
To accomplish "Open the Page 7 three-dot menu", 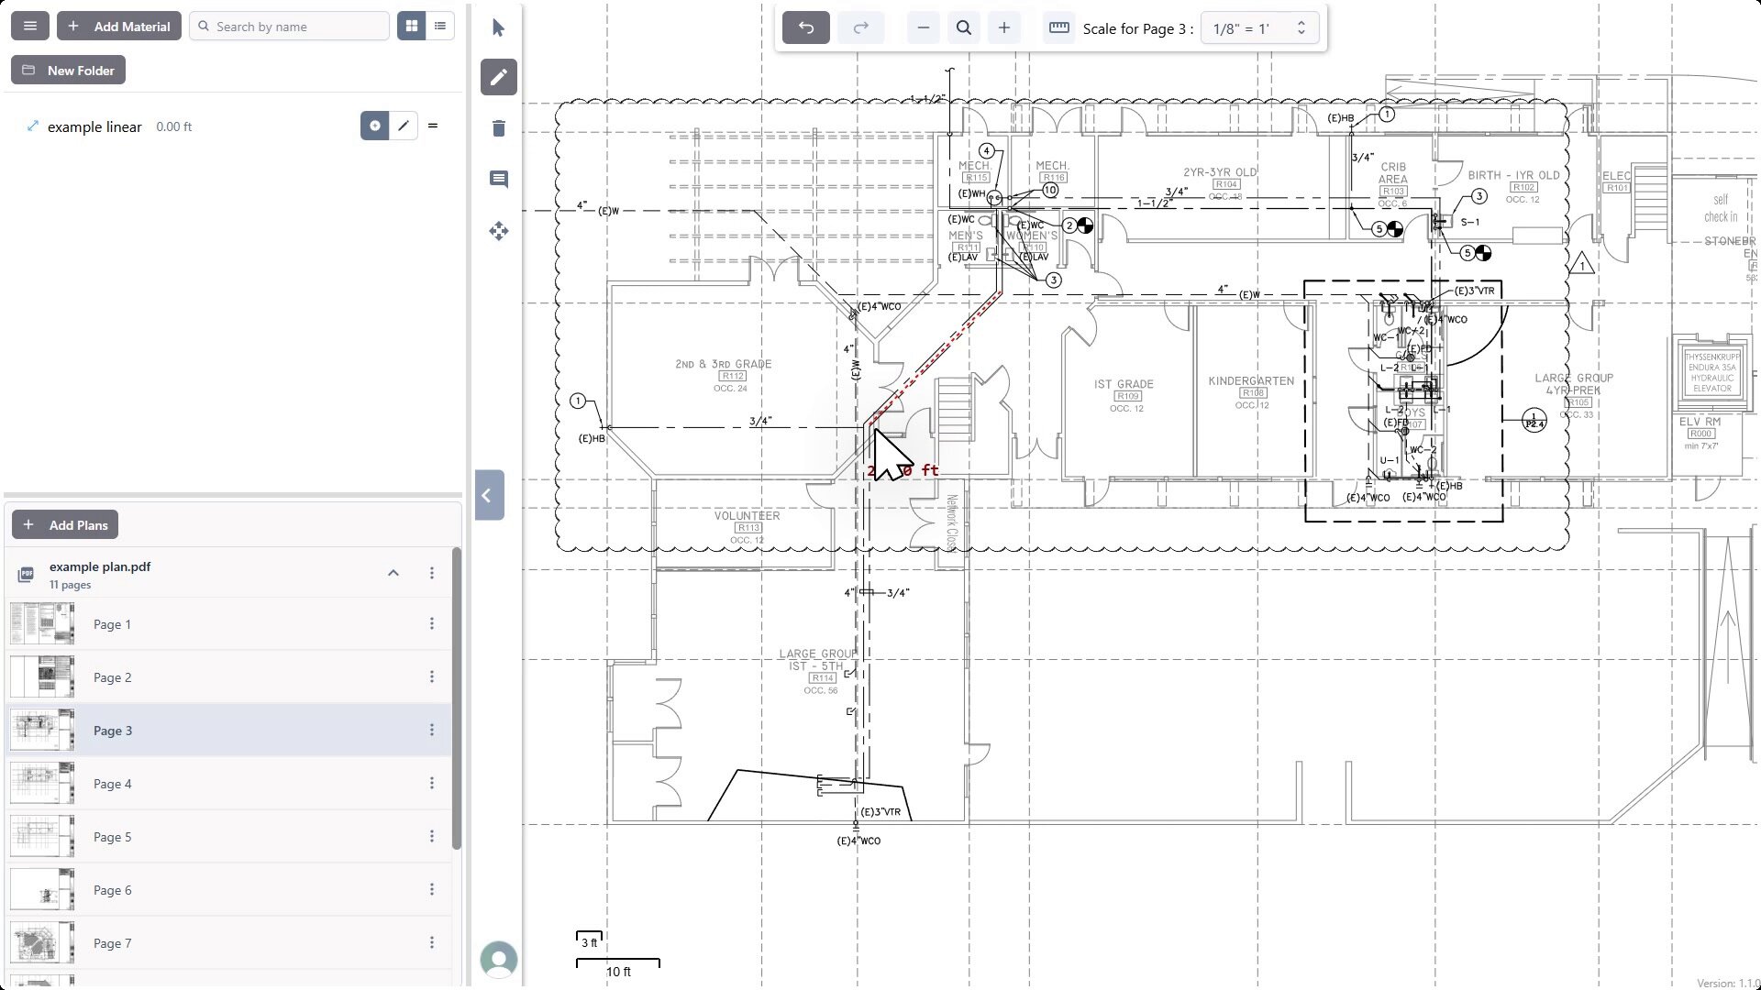I will tap(432, 942).
